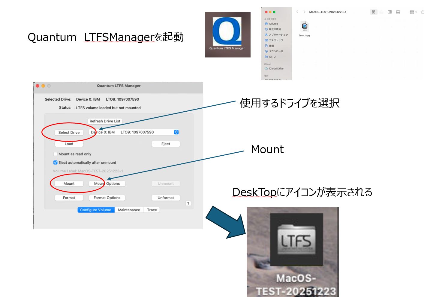Select the fumi.mpg file icon in Finder

pos(304,27)
